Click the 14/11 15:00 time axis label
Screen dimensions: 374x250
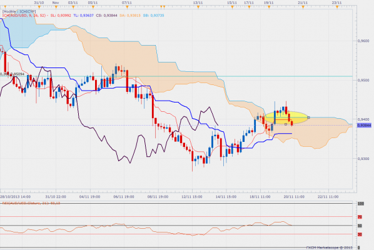(x=226, y=197)
